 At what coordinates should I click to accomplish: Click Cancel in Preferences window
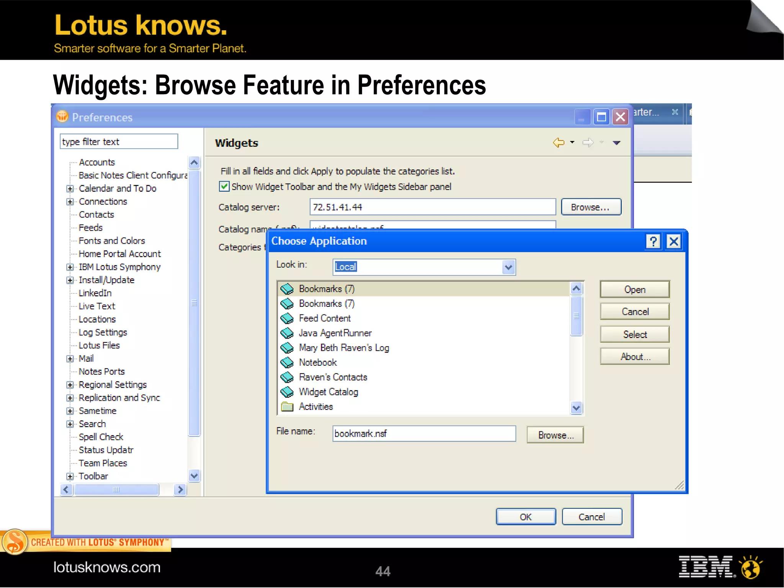click(592, 517)
